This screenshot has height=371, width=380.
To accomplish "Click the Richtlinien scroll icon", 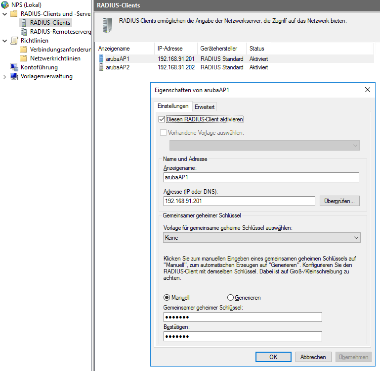I will 14,41.
